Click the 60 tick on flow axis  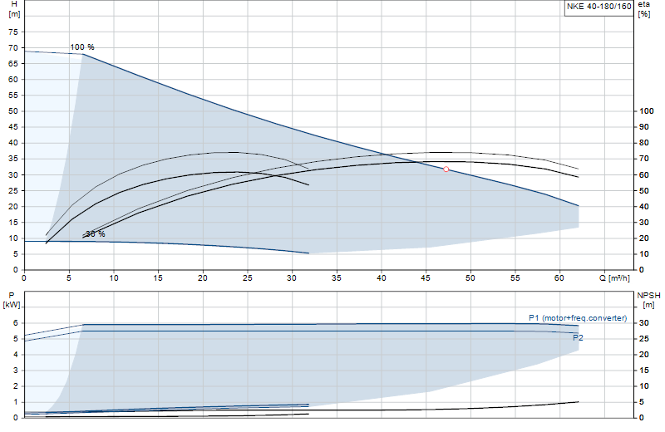coord(559,278)
